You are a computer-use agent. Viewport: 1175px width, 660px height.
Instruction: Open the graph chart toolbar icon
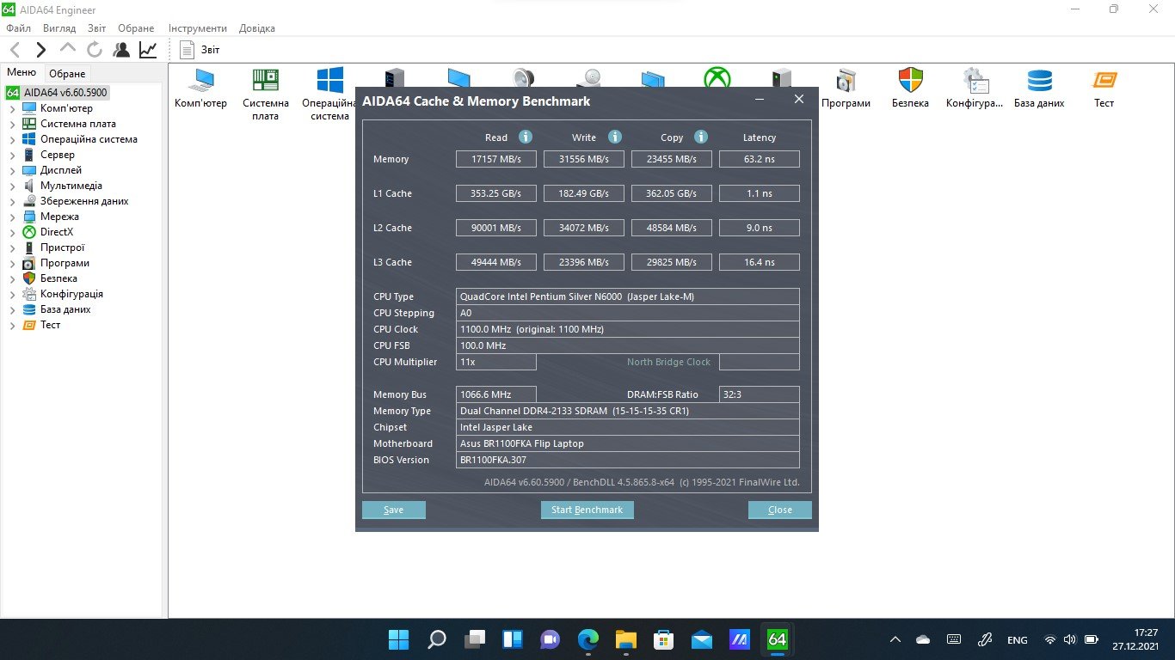click(148, 50)
